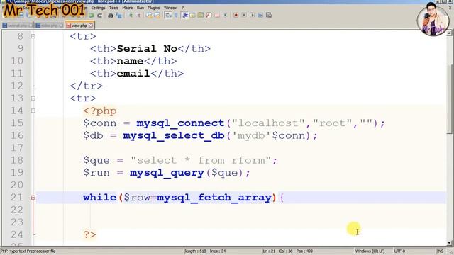Click the Zoom In toolbar icon
This screenshot has height=255, width=454.
[x=131, y=16]
